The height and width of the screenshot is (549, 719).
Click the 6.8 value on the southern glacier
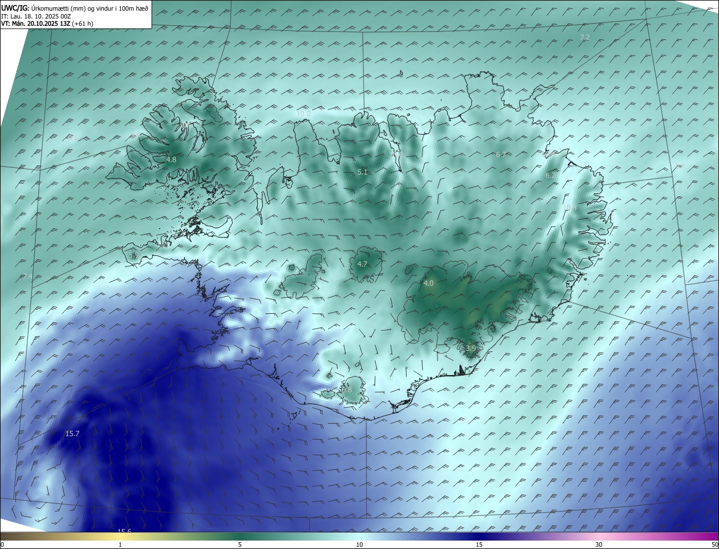pyautogui.click(x=346, y=390)
